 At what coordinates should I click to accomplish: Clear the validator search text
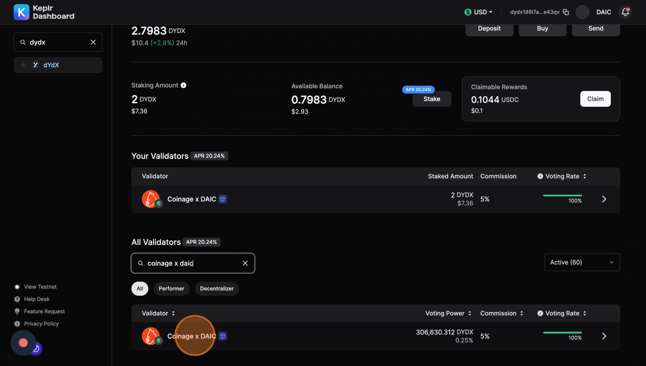tap(245, 263)
